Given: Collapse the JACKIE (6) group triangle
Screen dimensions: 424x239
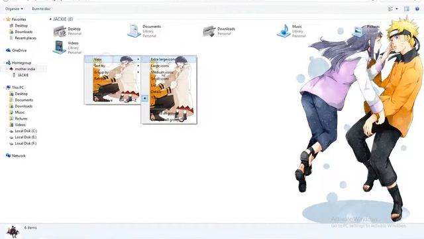Looking at the screenshot, I should 50,19.
